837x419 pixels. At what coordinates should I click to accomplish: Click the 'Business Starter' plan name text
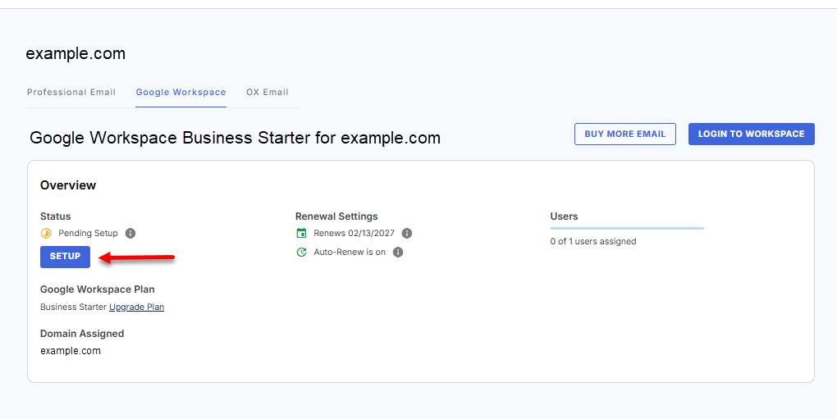(73, 307)
